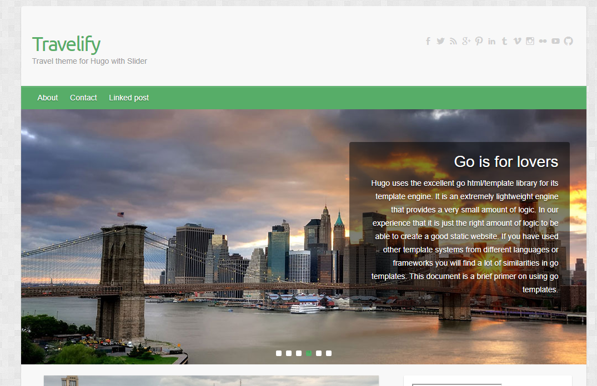The width and height of the screenshot is (597, 386).
Task: Click the post thumbnail below the slider
Action: [x=212, y=380]
